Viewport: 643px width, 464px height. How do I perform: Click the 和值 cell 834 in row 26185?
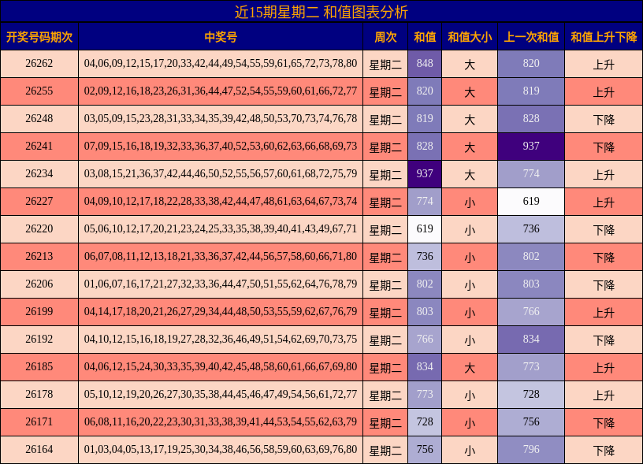(x=425, y=366)
